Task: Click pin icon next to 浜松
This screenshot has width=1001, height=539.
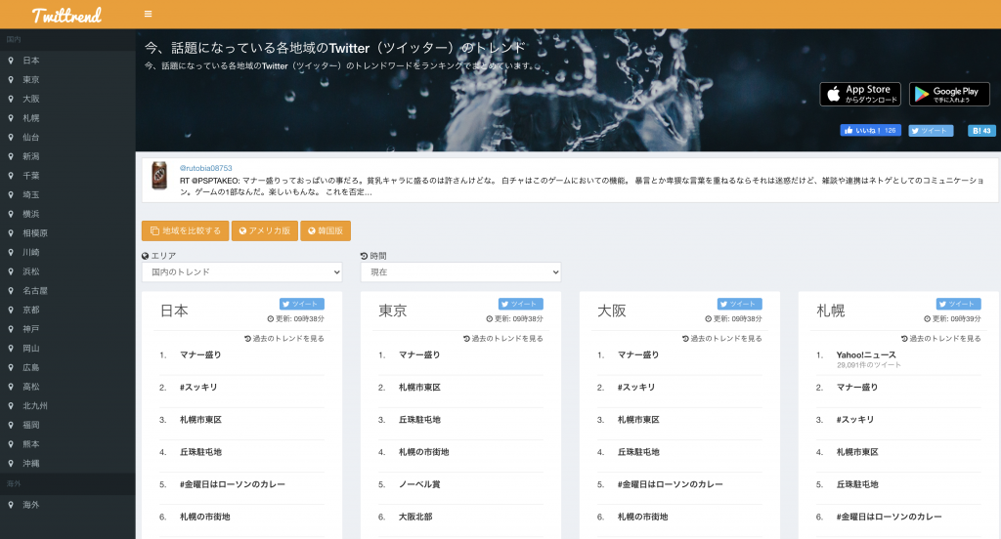Action: click(11, 271)
